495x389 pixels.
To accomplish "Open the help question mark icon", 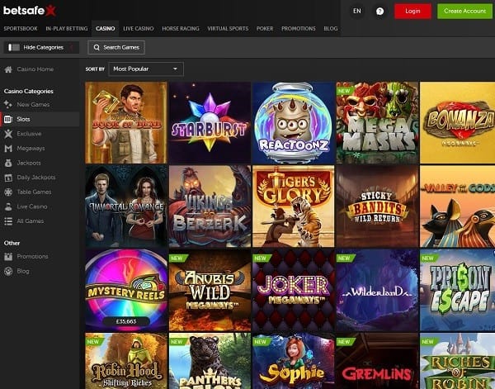I will (x=379, y=11).
